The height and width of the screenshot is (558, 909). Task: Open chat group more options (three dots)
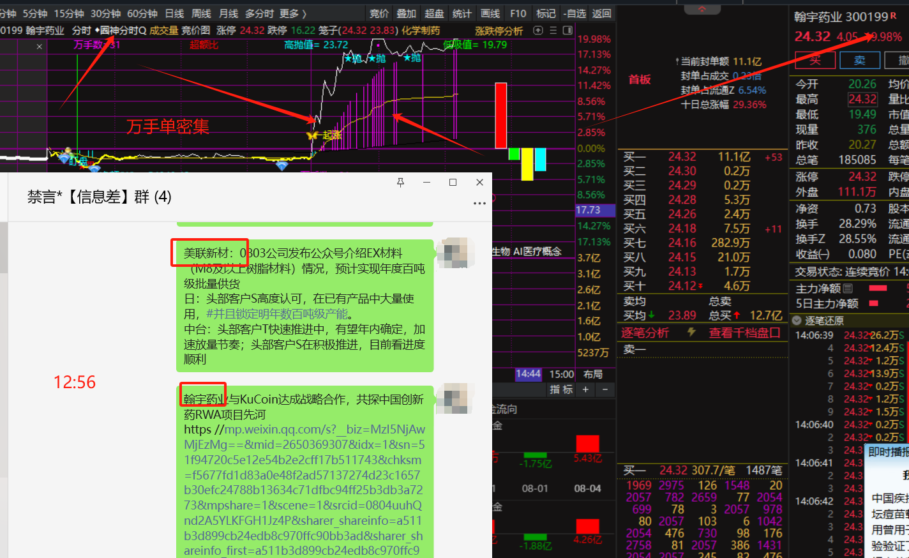(479, 203)
